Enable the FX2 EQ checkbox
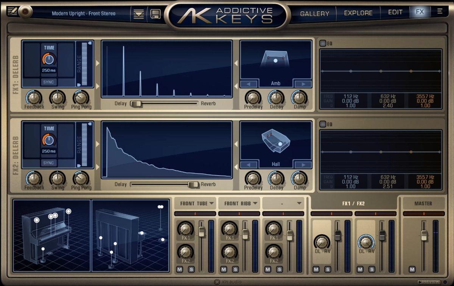 pyautogui.click(x=322, y=124)
